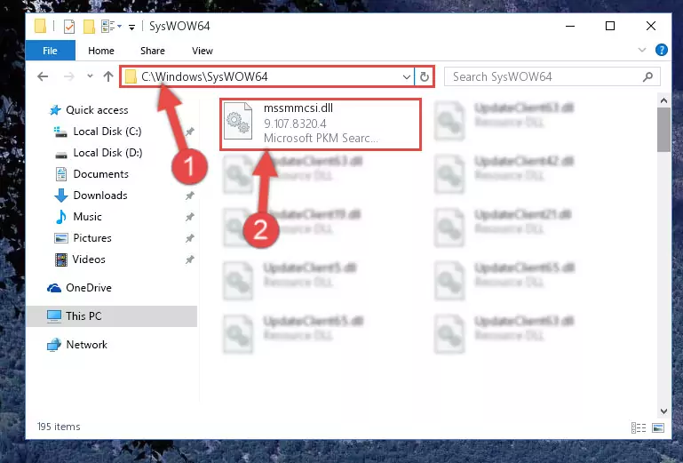Click the Music note icon
The height and width of the screenshot is (463, 683).
click(x=61, y=217)
